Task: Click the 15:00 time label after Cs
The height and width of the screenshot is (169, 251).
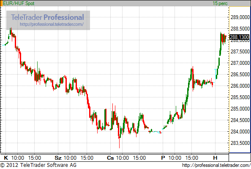Action: click(139, 158)
